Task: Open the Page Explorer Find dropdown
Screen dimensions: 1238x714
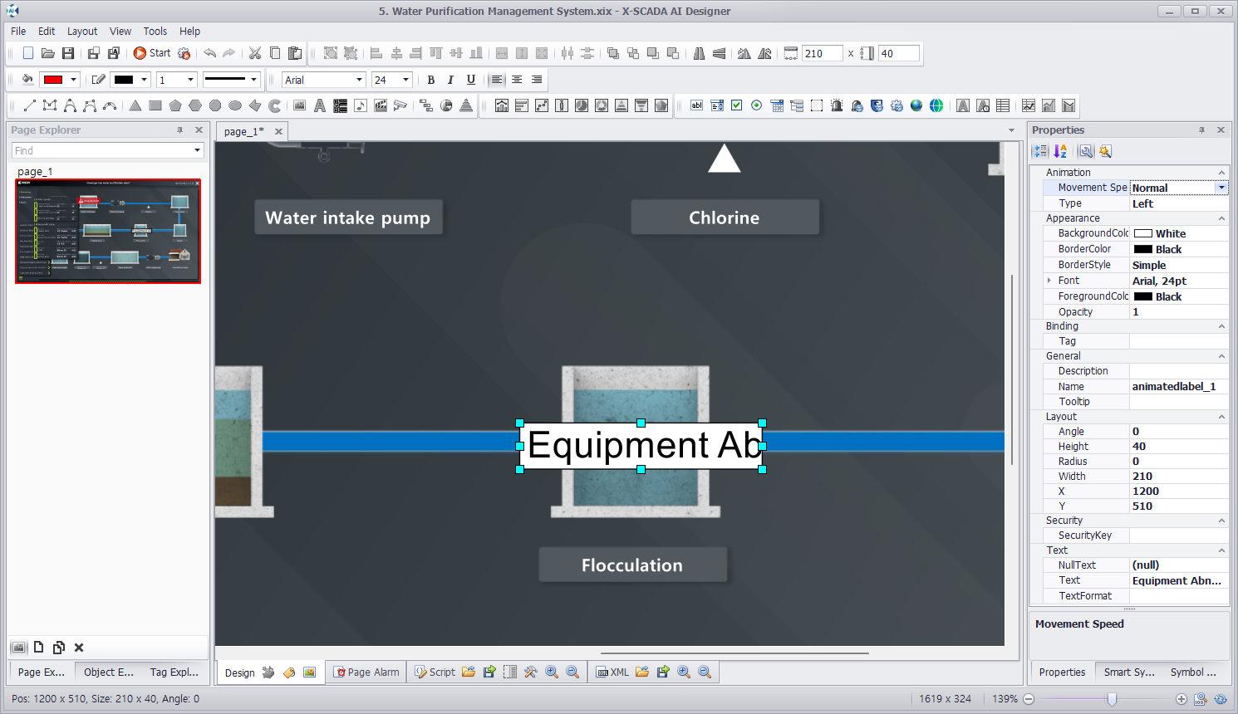Action: coord(197,150)
